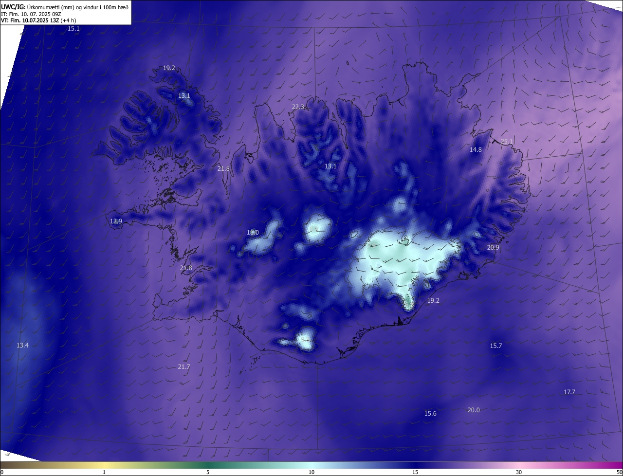Click the 22.3 value on the north coast
Image resolution: width=623 pixels, height=476 pixels.
298,107
